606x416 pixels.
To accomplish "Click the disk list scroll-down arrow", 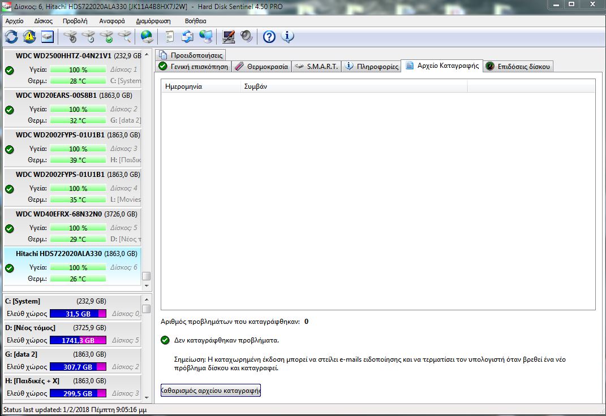I will coord(147,285).
